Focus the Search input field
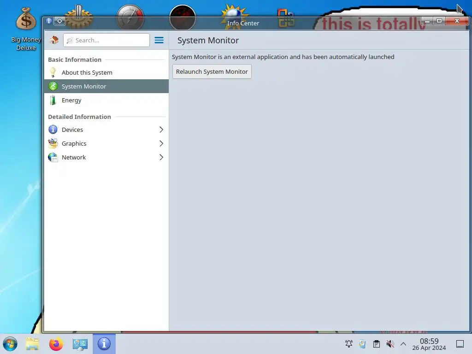The height and width of the screenshot is (354, 472). (x=106, y=40)
